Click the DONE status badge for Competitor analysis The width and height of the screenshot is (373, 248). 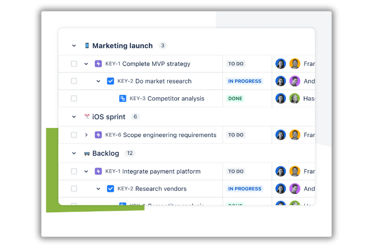pyautogui.click(x=235, y=99)
